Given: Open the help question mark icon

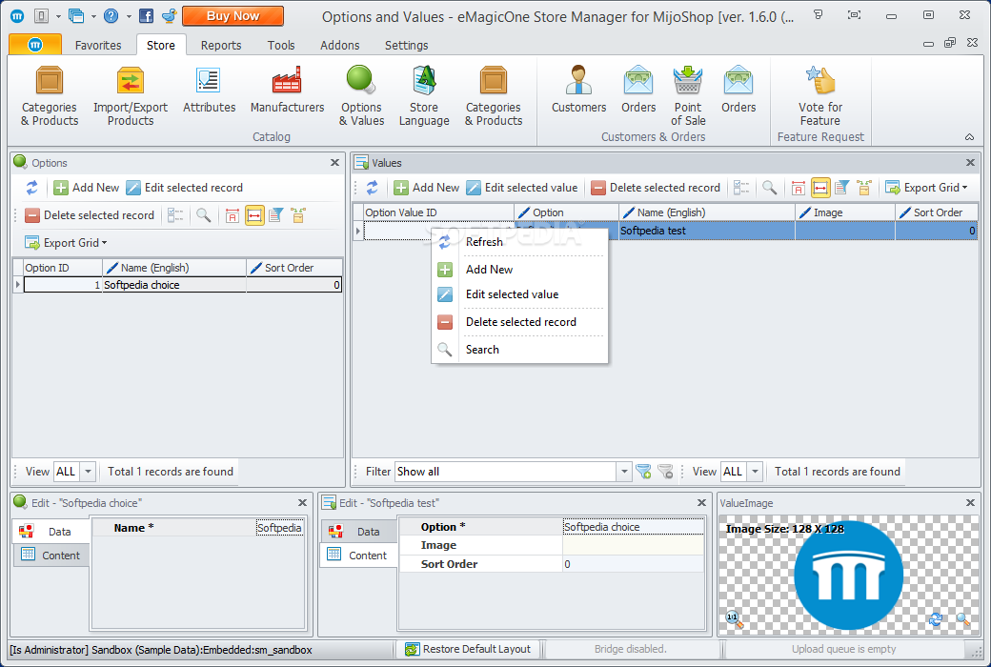Looking at the screenshot, I should pyautogui.click(x=111, y=16).
